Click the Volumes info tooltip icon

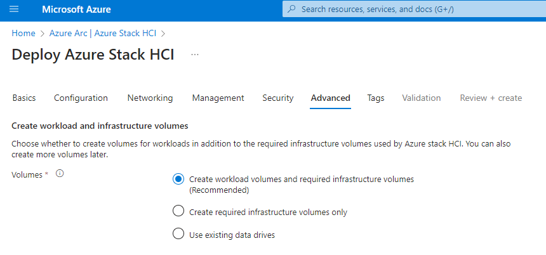60,174
